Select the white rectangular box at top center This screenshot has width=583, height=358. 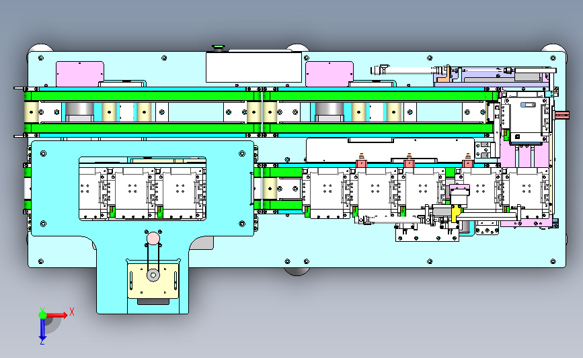coord(254,67)
